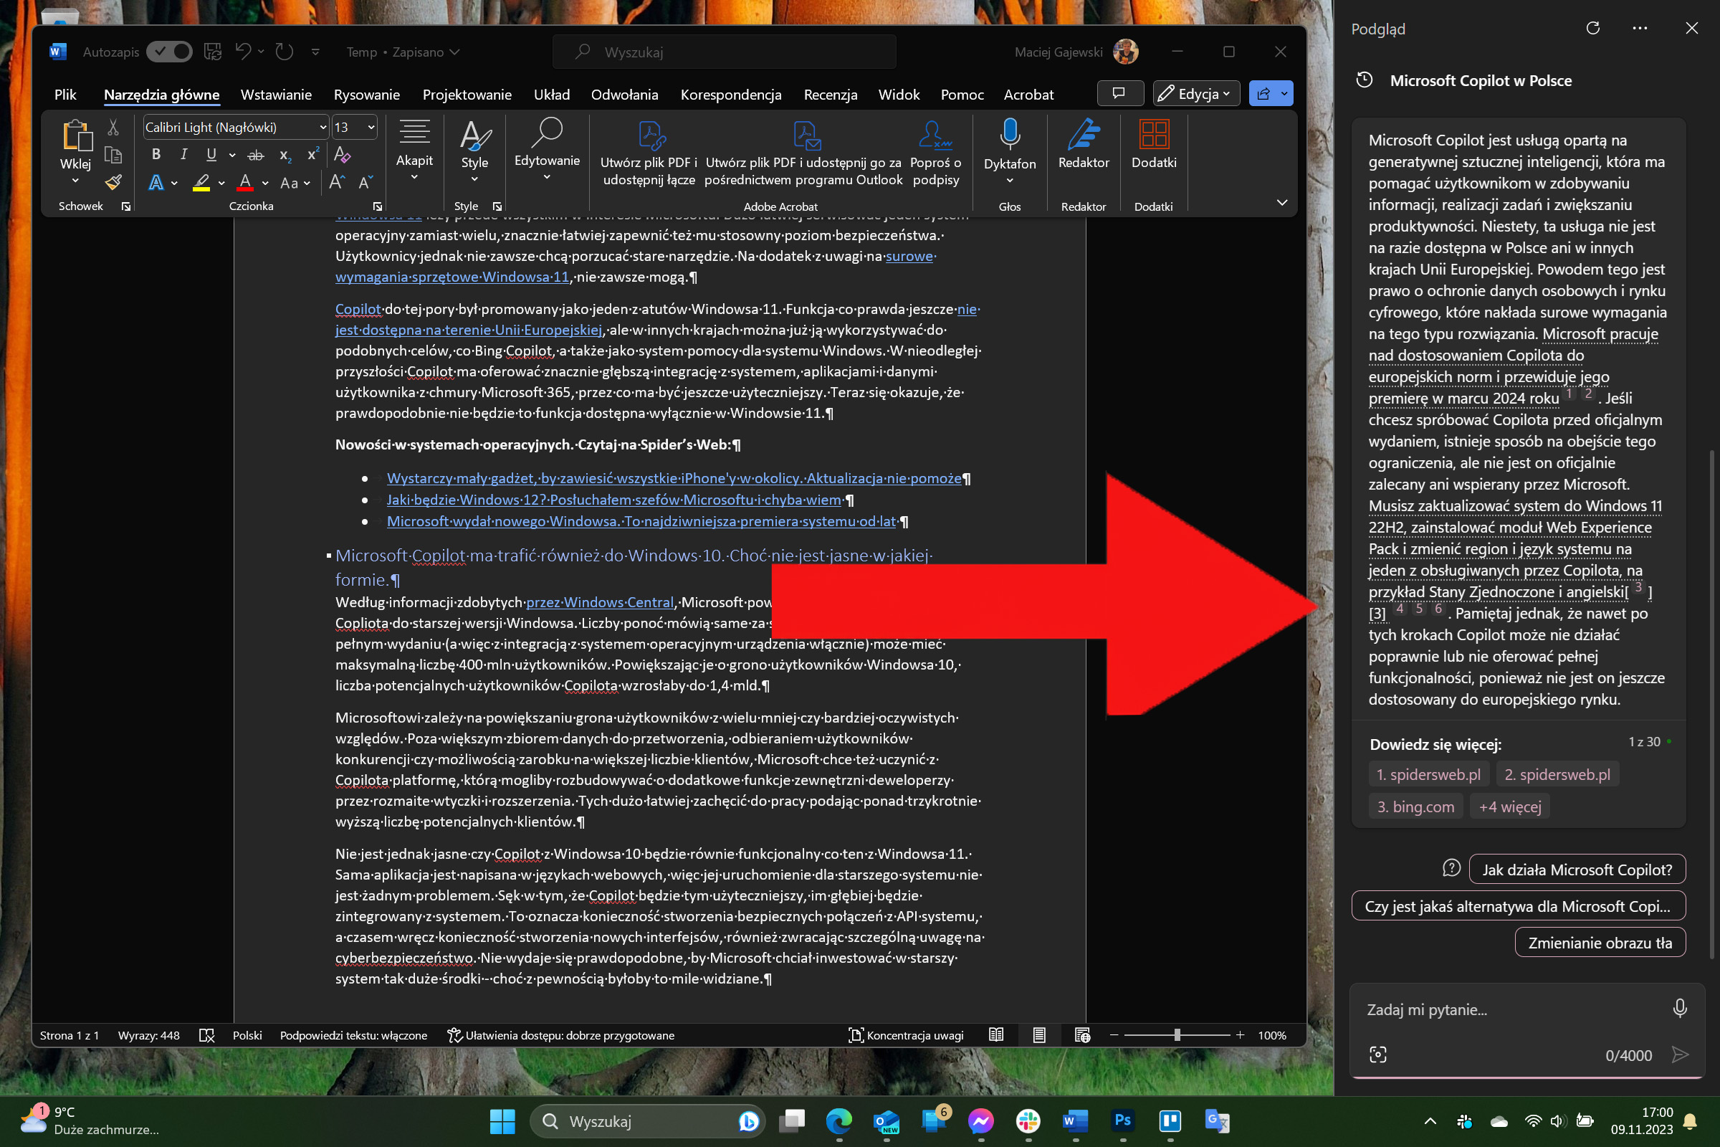The width and height of the screenshot is (1720, 1147).
Task: Paste with the Wklej clipboard icon
Action: pyautogui.click(x=76, y=136)
